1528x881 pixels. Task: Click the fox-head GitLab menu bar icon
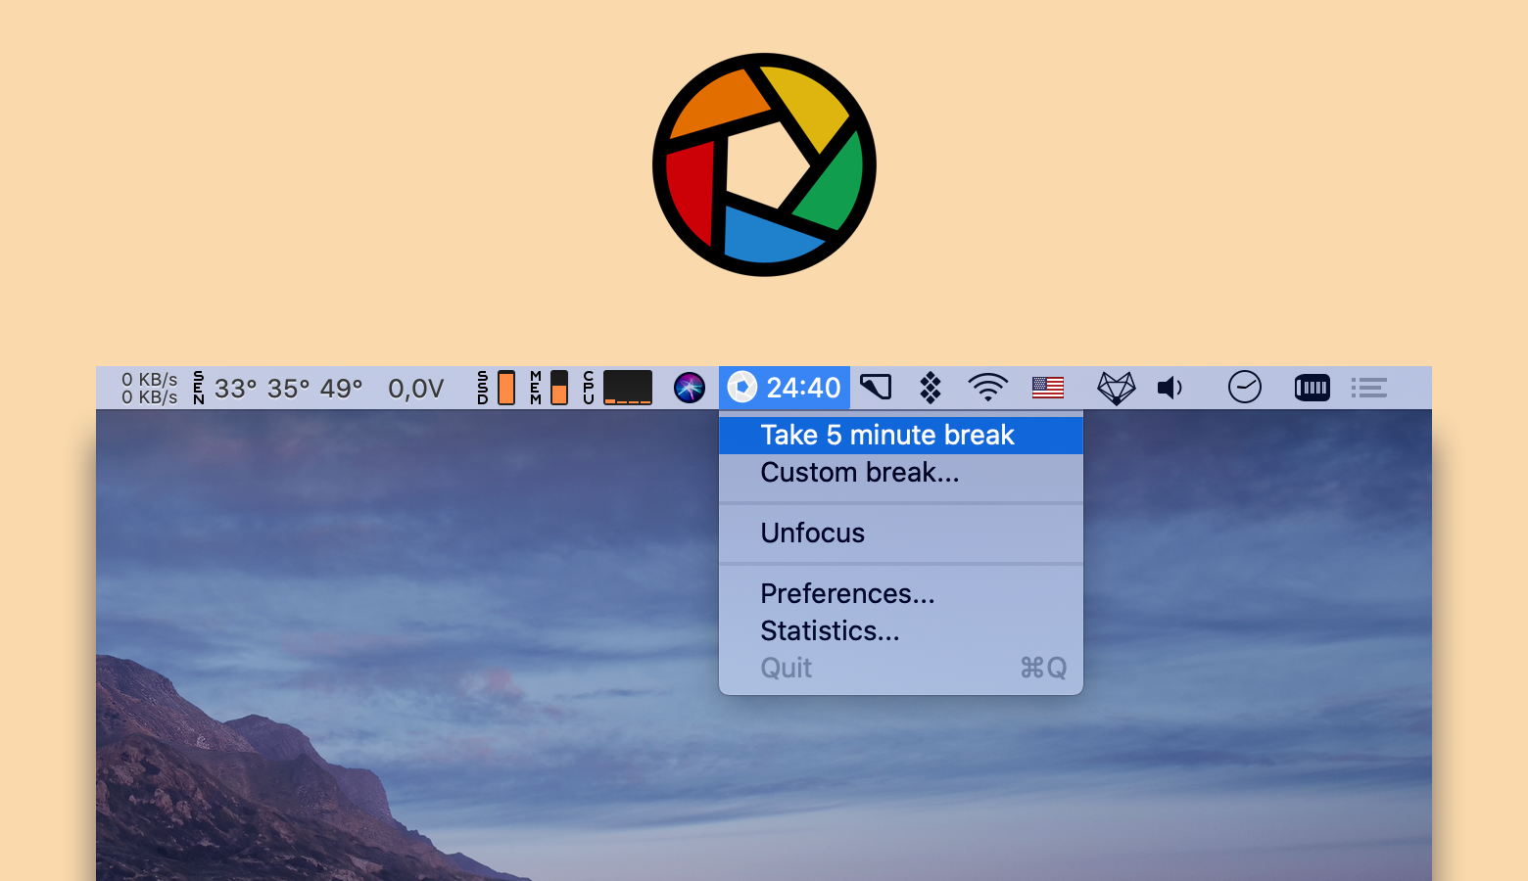click(x=1116, y=389)
